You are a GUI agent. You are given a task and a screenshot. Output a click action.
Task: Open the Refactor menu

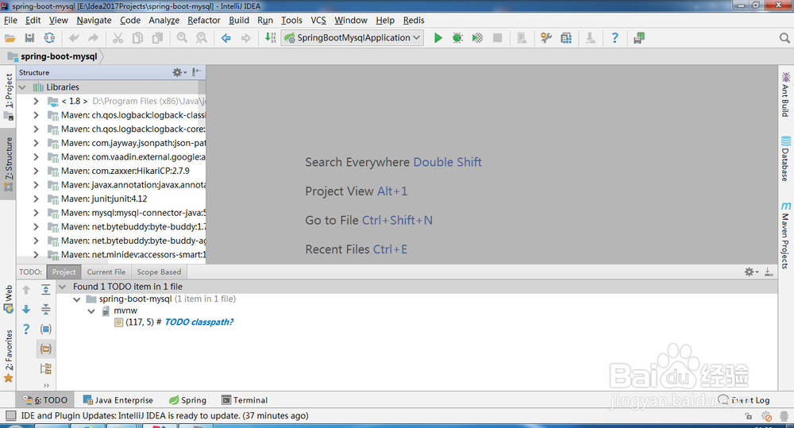pos(203,21)
